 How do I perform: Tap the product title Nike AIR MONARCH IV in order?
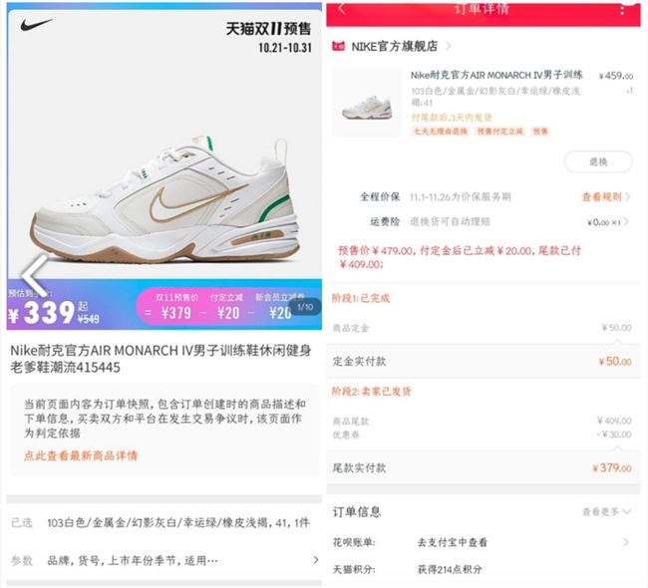496,75
